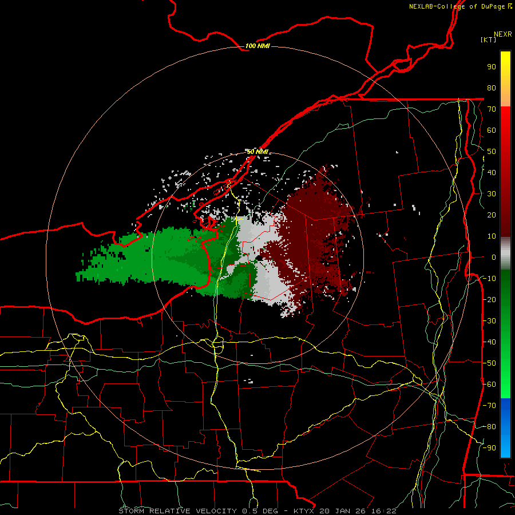Click the -80 knot value on the scale

(489, 427)
